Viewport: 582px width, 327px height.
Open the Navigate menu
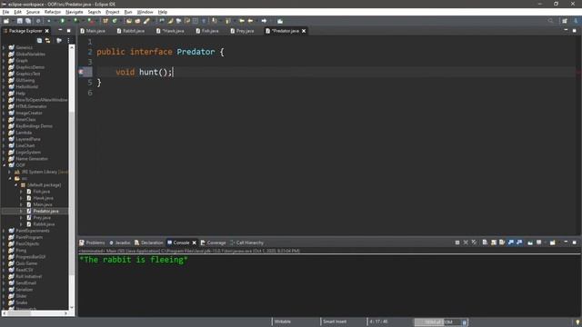point(75,12)
